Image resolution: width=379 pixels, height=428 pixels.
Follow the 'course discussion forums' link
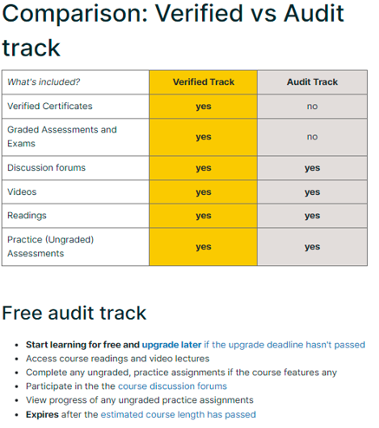[173, 386]
